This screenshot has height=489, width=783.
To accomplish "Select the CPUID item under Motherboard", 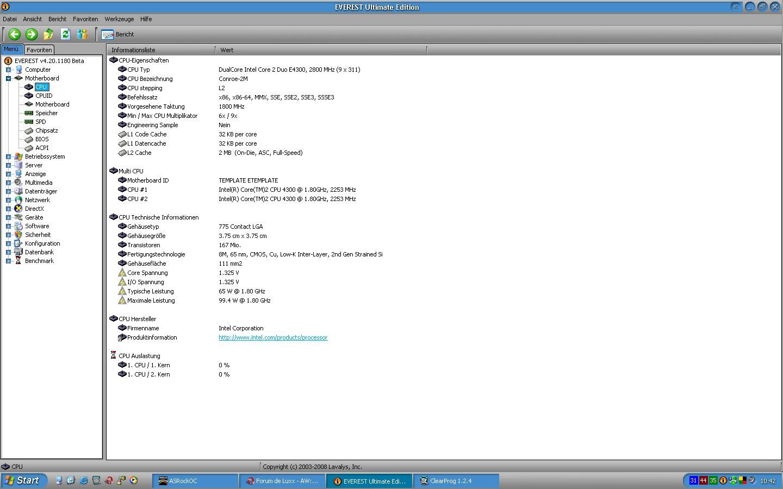I will point(43,96).
